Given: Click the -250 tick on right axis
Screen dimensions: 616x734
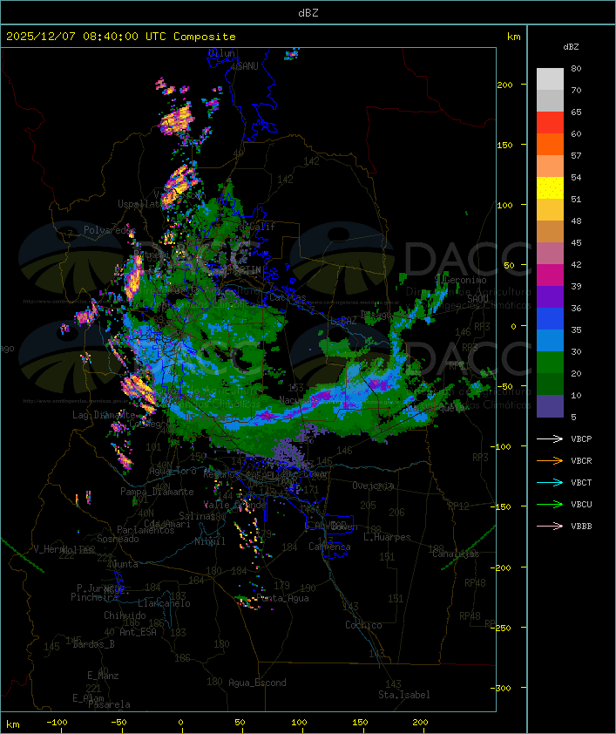Looking at the screenshot, I should pyautogui.click(x=501, y=628).
